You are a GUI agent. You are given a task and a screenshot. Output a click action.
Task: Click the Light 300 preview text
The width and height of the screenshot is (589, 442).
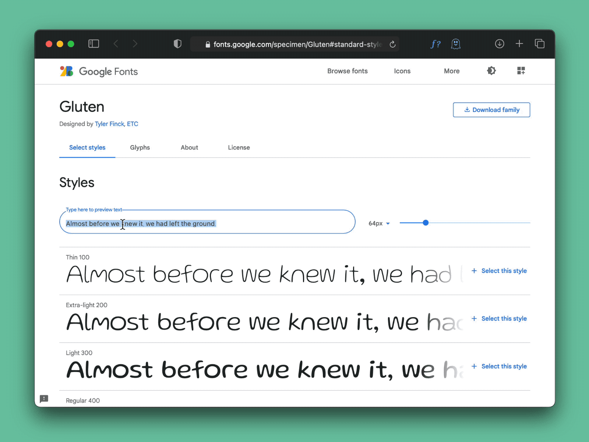click(264, 369)
